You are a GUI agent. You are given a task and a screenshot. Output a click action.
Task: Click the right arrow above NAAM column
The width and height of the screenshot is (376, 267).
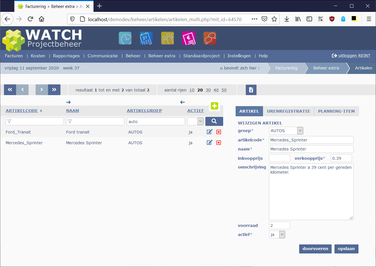pos(68,102)
